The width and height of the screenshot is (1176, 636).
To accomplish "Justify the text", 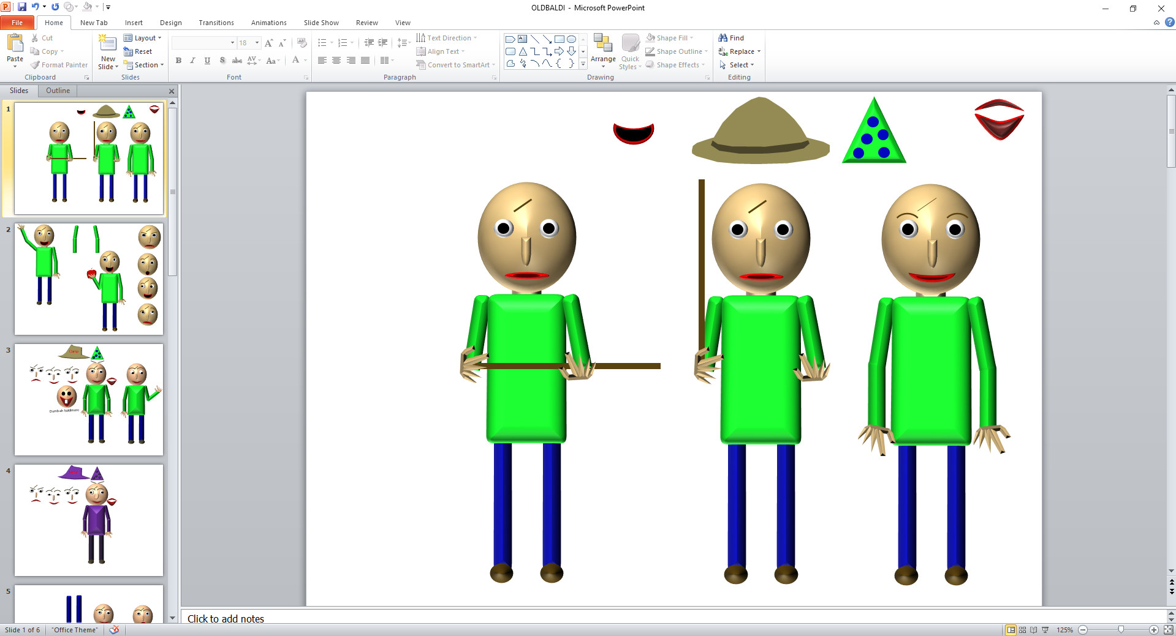I will (365, 60).
